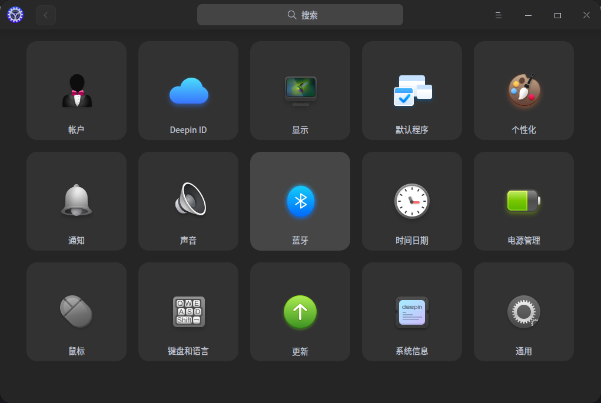Image resolution: width=601 pixels, height=403 pixels.
Task: Open the 个性化 personalization module
Action: (x=524, y=91)
